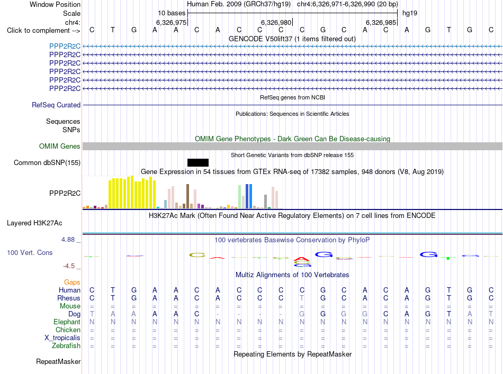Click the Zebrafish alignment row label
Screen dimensions: 503x374
(66, 346)
